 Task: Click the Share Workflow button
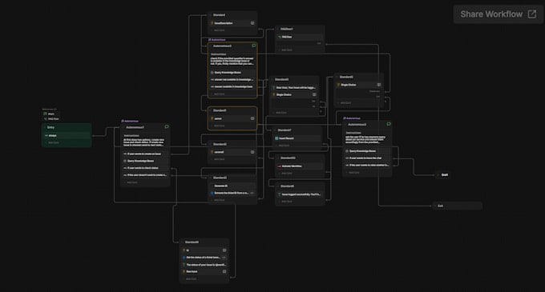tap(498, 14)
